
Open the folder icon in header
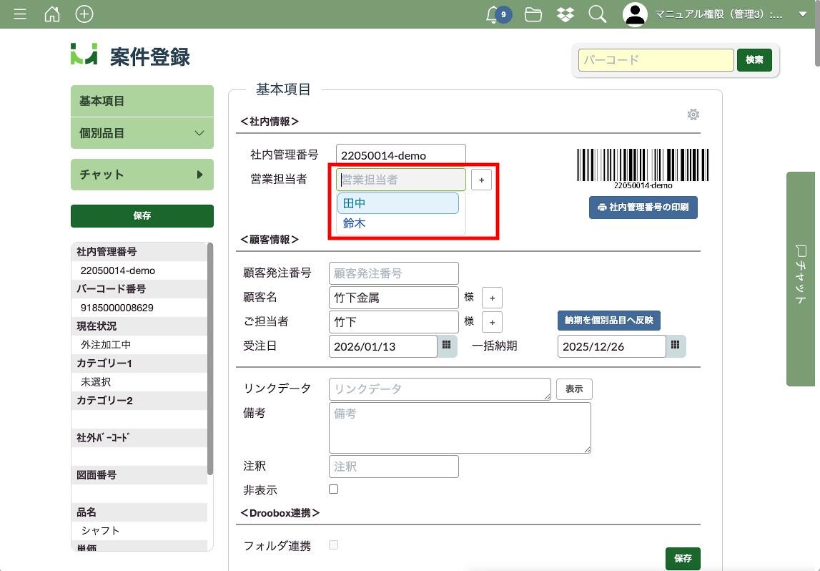point(533,14)
